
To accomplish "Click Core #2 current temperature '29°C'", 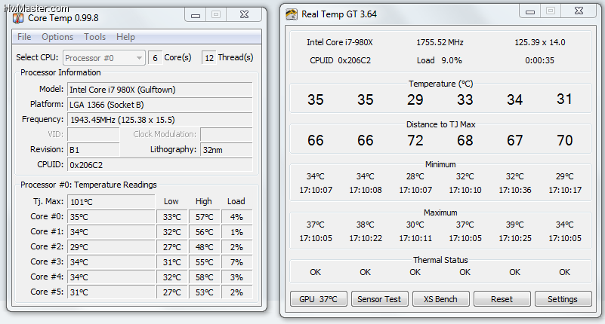I will point(111,246).
